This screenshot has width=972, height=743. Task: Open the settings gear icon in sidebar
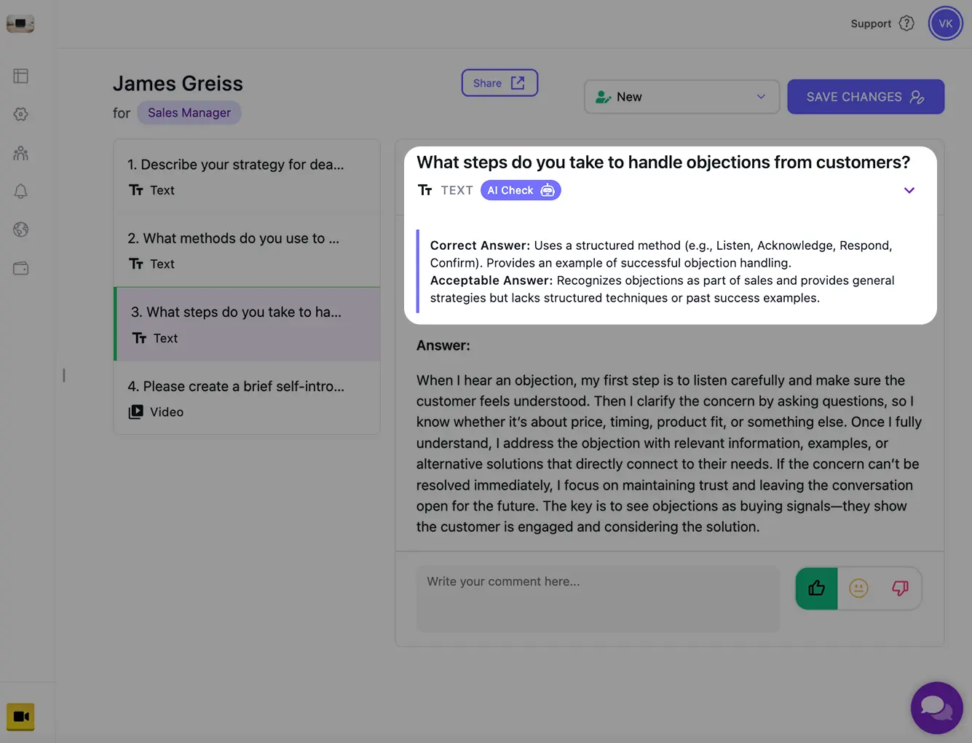pyautogui.click(x=20, y=114)
